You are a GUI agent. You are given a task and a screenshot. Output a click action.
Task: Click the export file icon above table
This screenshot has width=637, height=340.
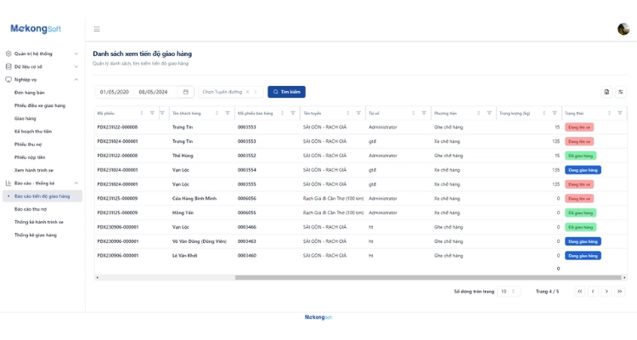click(606, 92)
